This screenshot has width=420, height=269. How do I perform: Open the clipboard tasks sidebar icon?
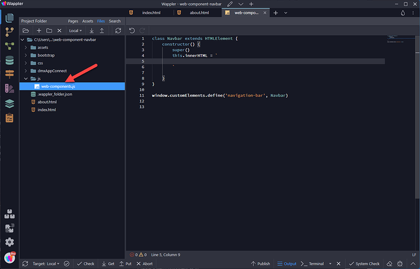(x=10, y=118)
